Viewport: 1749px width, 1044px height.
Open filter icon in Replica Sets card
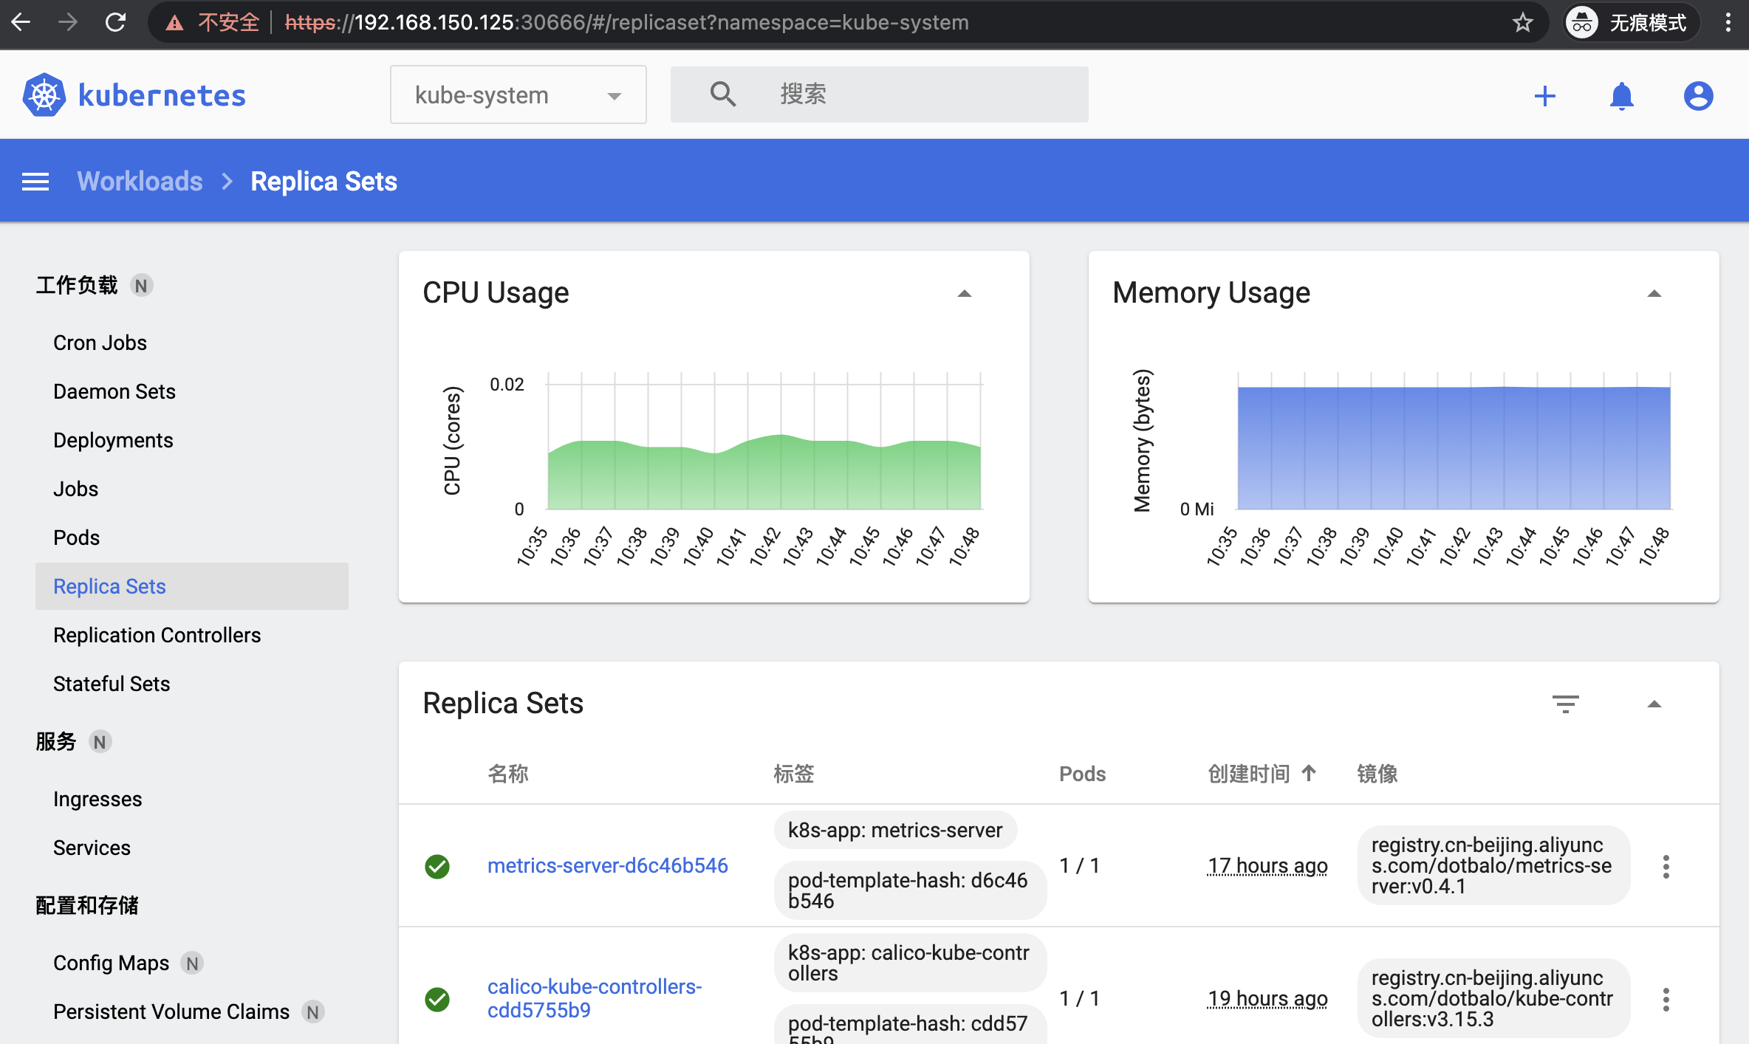point(1565,704)
